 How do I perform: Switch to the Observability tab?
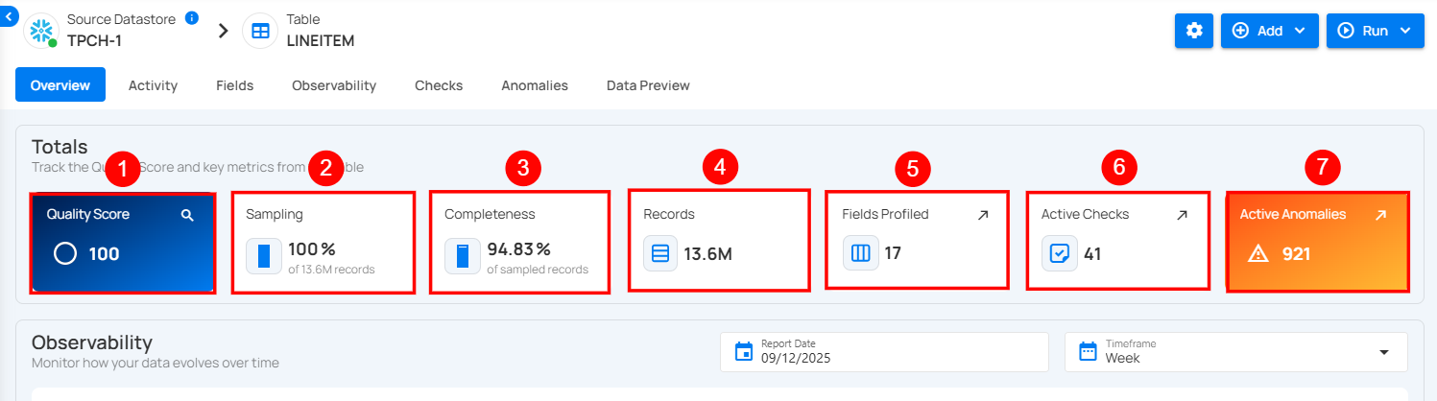click(334, 85)
